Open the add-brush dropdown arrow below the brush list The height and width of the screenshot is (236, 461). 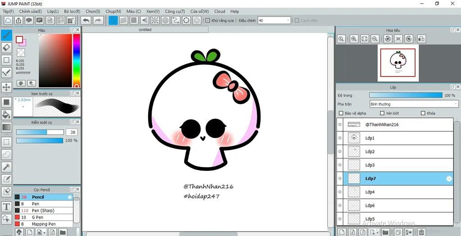[x=44, y=232]
